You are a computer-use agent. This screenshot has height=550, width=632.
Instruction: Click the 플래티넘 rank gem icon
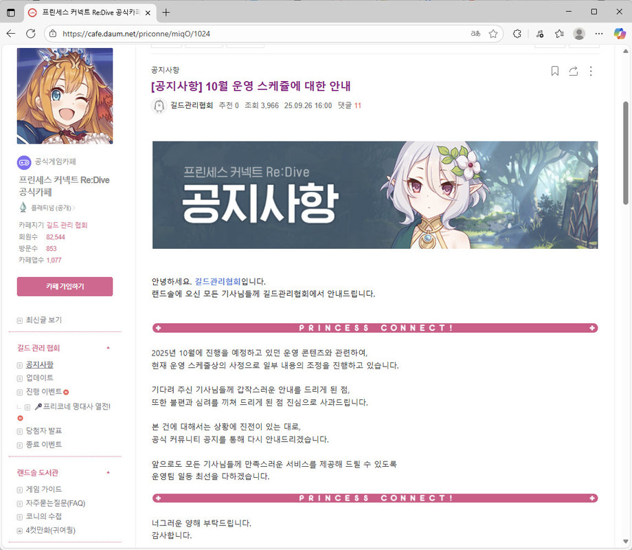click(x=23, y=208)
